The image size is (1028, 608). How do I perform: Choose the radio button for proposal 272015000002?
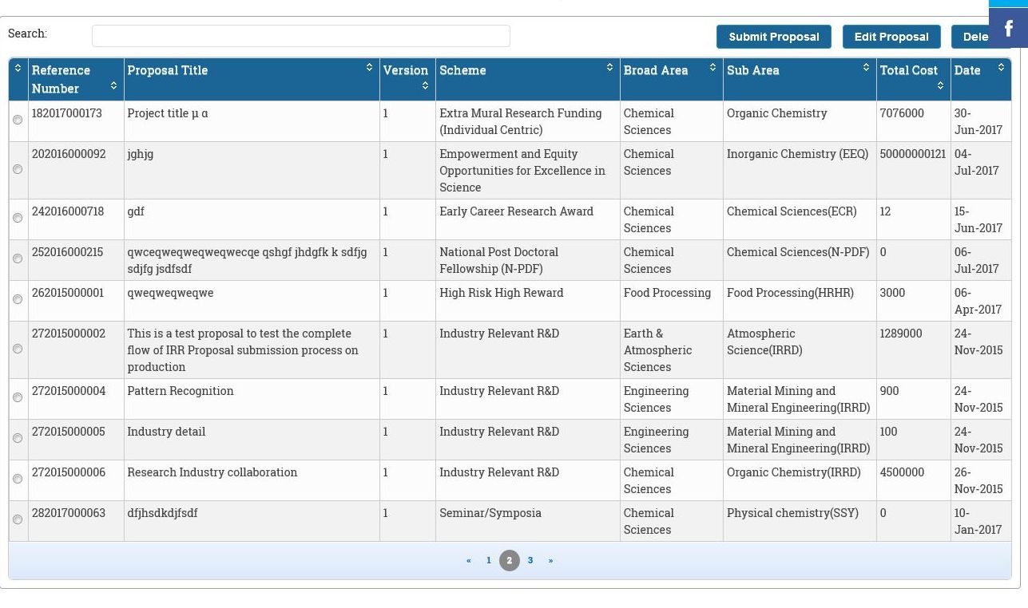(x=18, y=349)
